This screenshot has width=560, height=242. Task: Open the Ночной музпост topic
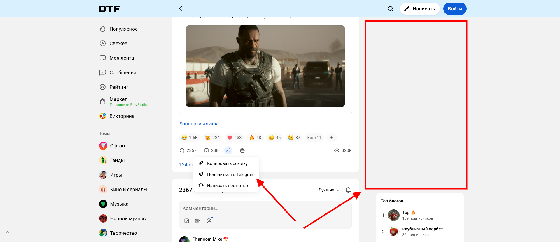tap(125, 218)
